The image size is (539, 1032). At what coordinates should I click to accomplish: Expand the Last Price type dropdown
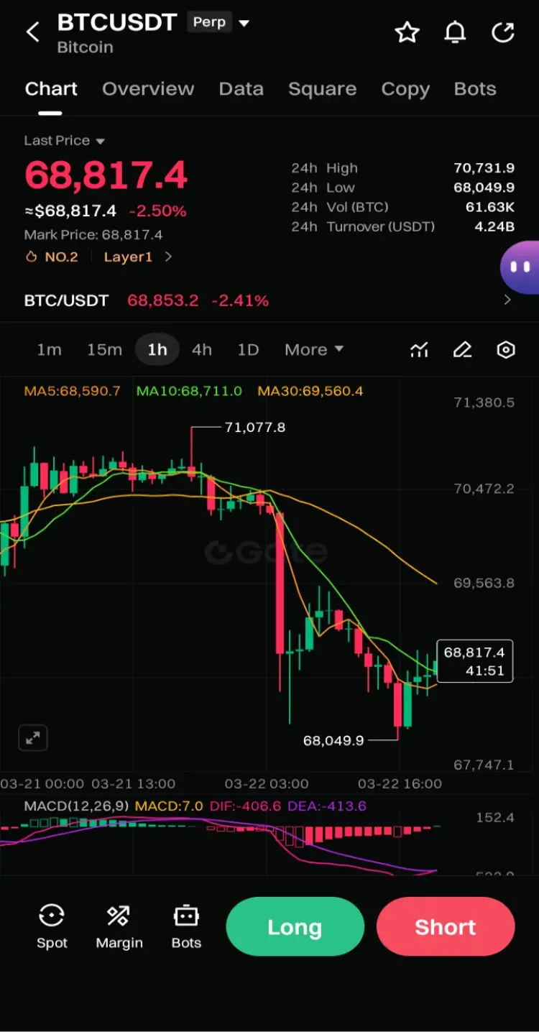pyautogui.click(x=65, y=141)
